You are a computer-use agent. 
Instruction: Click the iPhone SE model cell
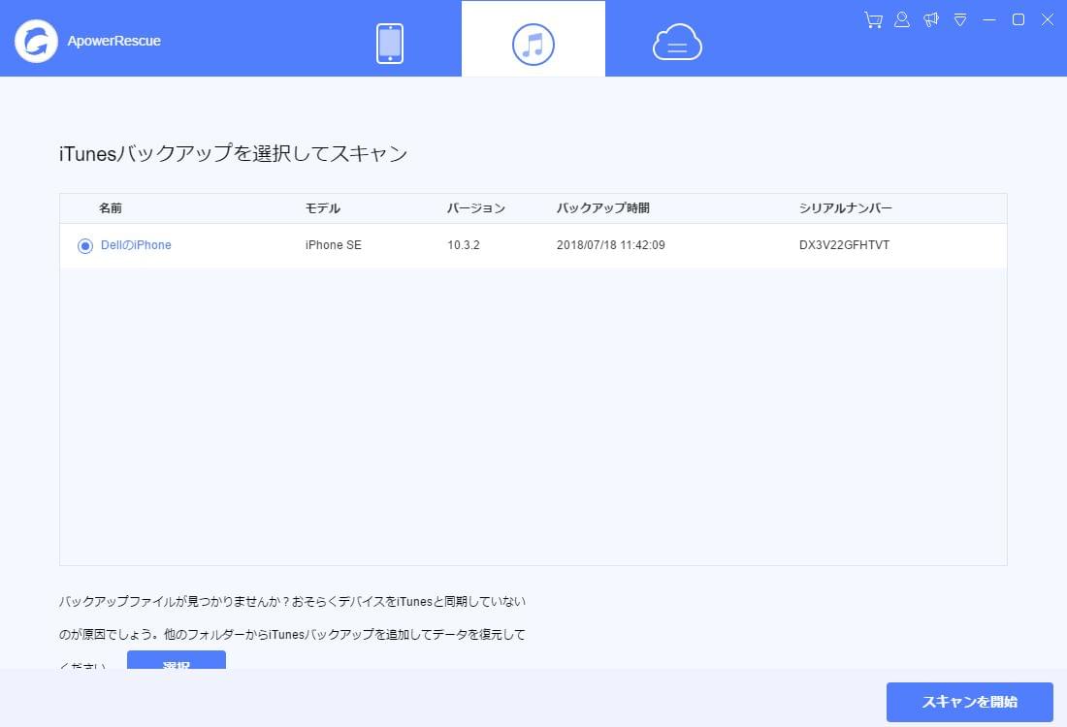(x=332, y=245)
